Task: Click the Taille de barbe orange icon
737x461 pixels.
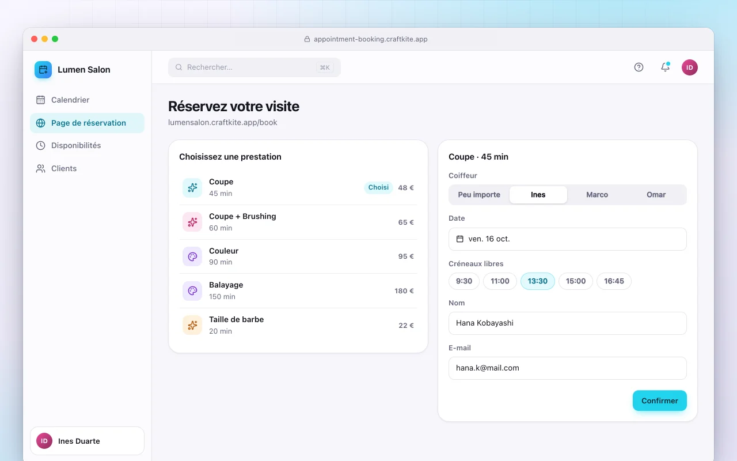Action: (192, 325)
